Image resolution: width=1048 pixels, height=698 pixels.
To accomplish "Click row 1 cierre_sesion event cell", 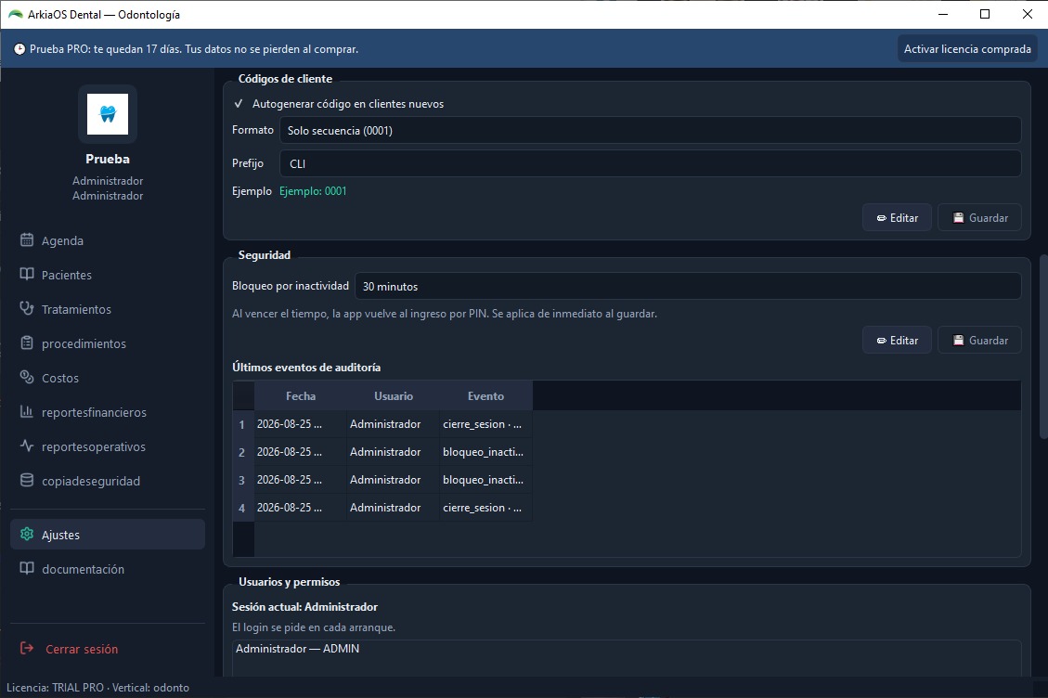I will pos(485,424).
